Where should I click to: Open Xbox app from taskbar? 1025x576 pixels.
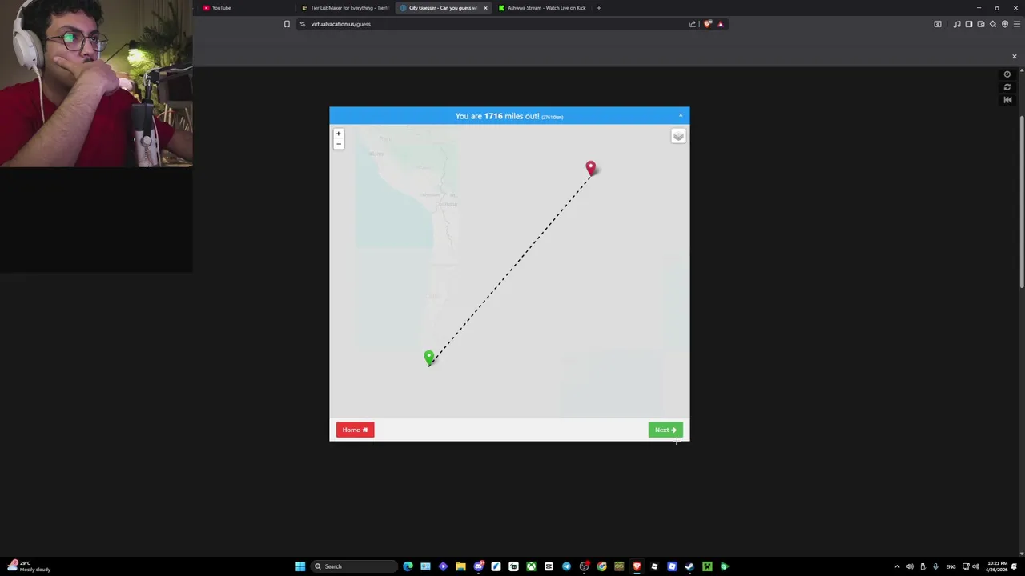531,566
